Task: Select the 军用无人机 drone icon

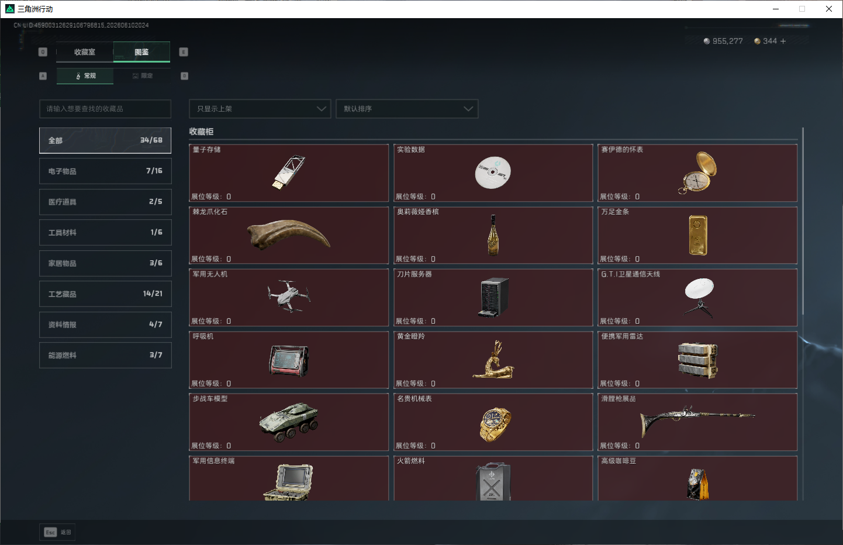Action: tap(289, 296)
